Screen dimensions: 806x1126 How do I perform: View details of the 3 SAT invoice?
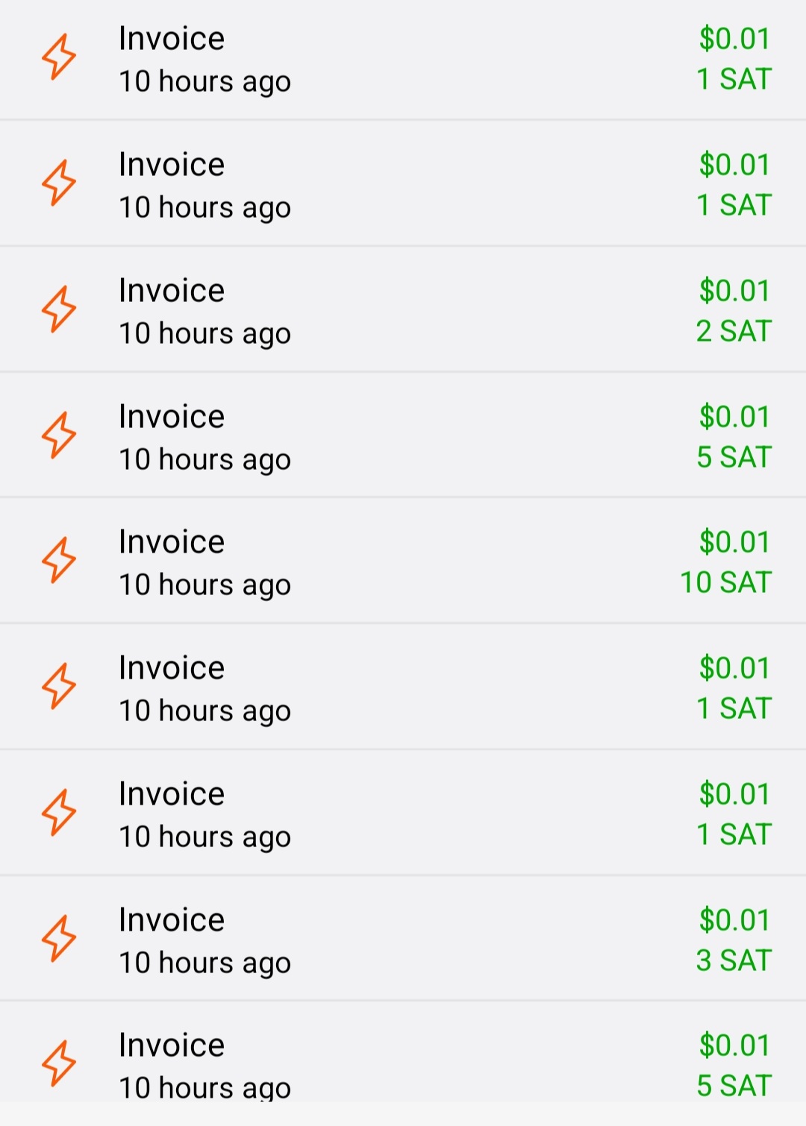[403, 939]
